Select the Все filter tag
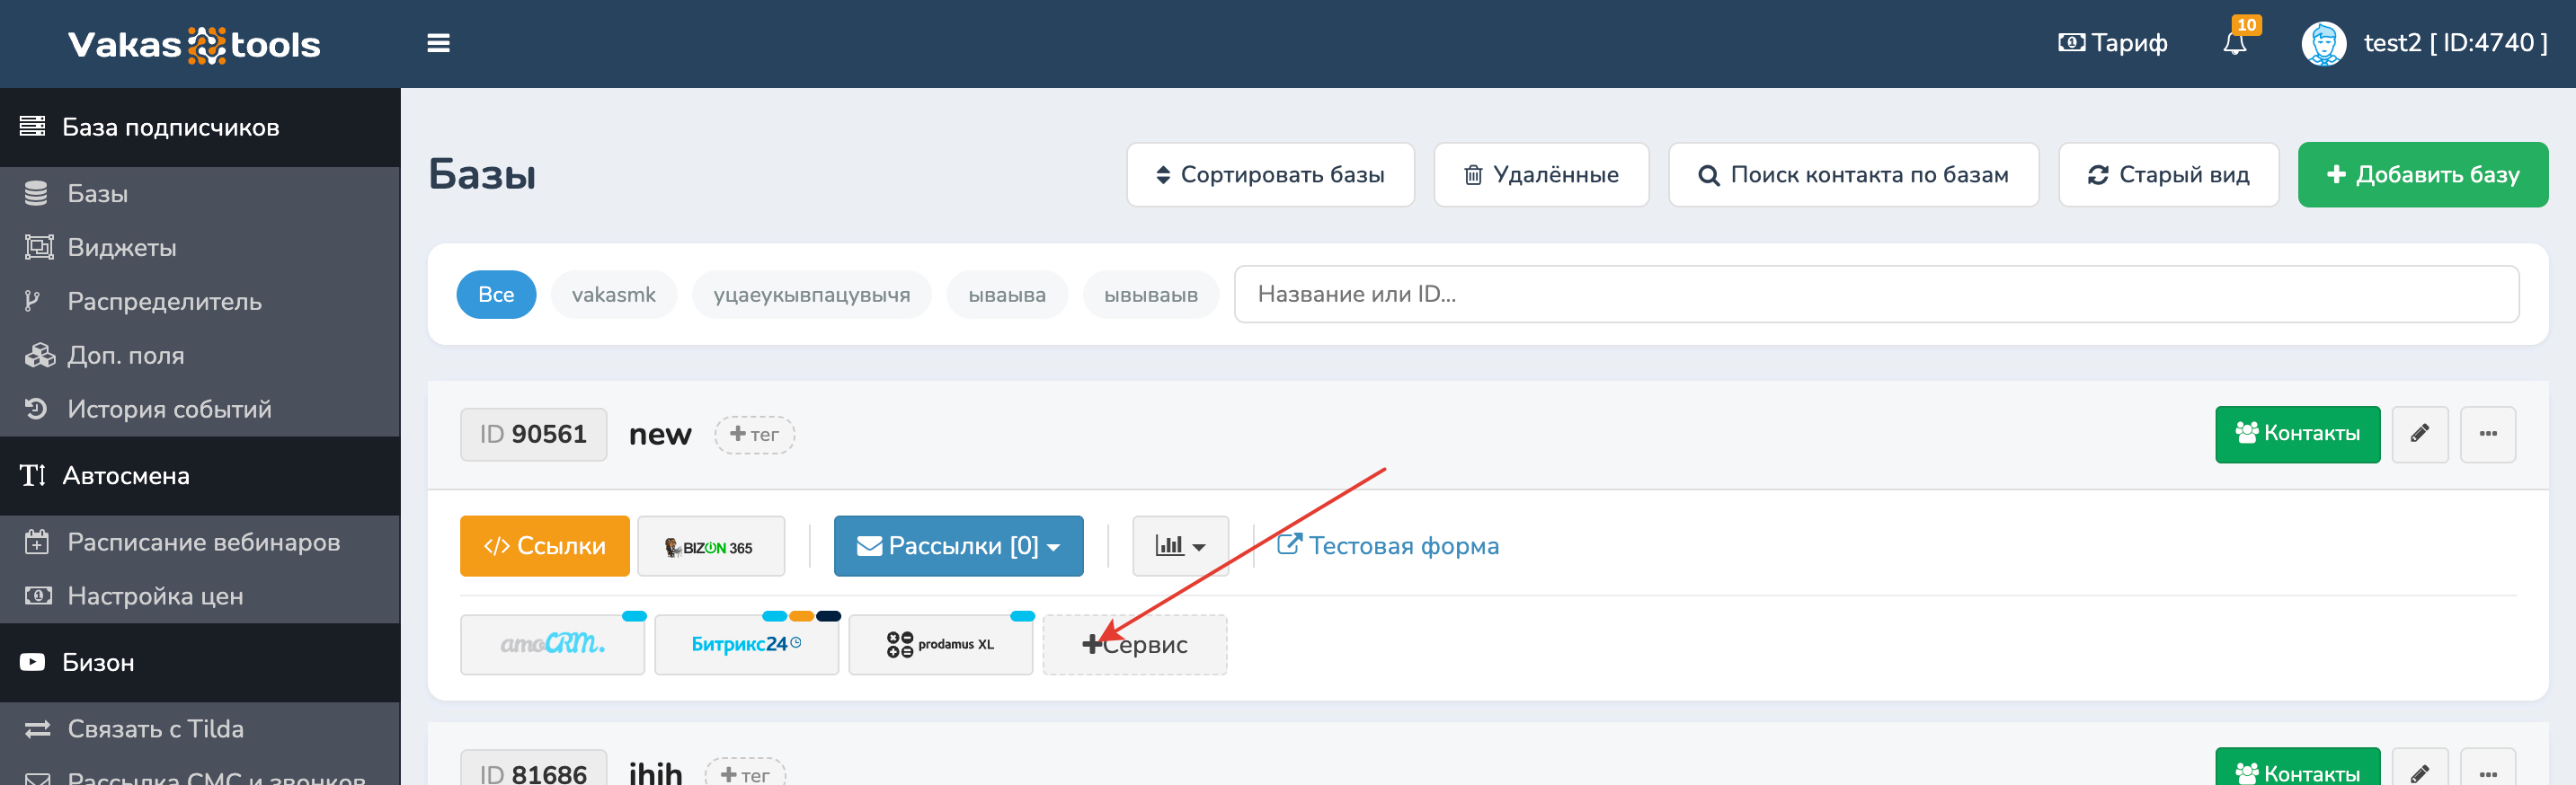This screenshot has height=785, width=2576. click(496, 295)
